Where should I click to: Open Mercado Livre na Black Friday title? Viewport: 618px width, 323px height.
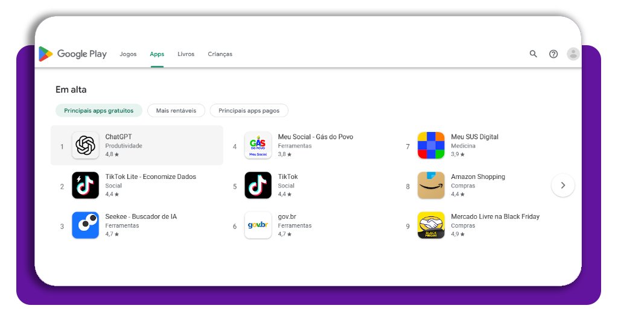[x=495, y=216]
